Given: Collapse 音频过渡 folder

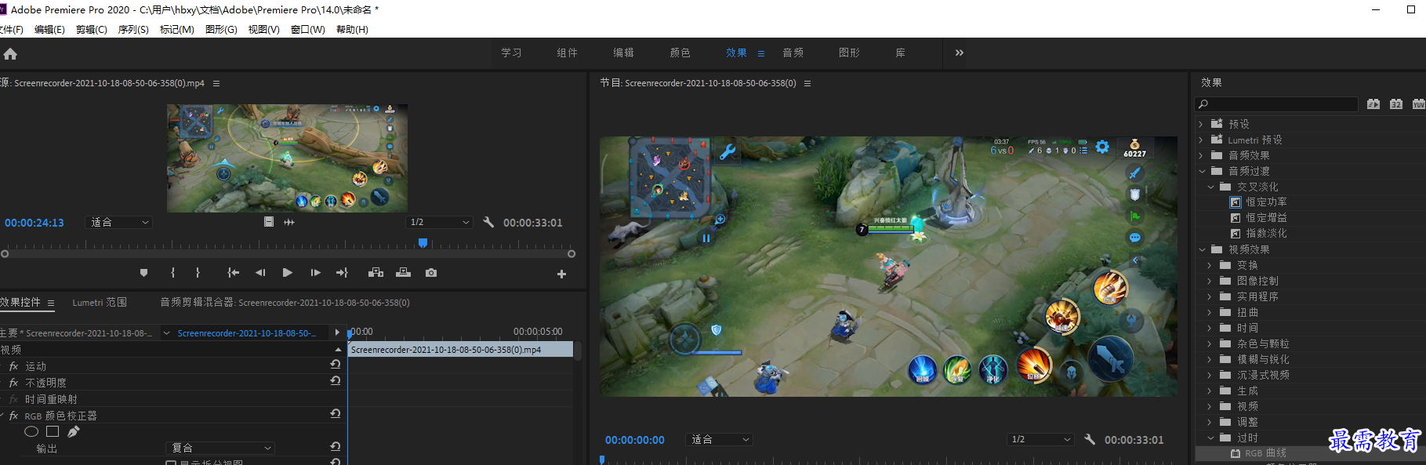Looking at the screenshot, I should click(x=1202, y=171).
